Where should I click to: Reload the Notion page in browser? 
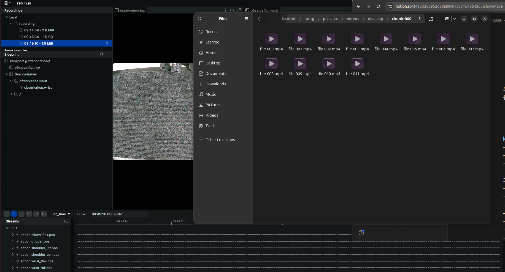[378, 6]
